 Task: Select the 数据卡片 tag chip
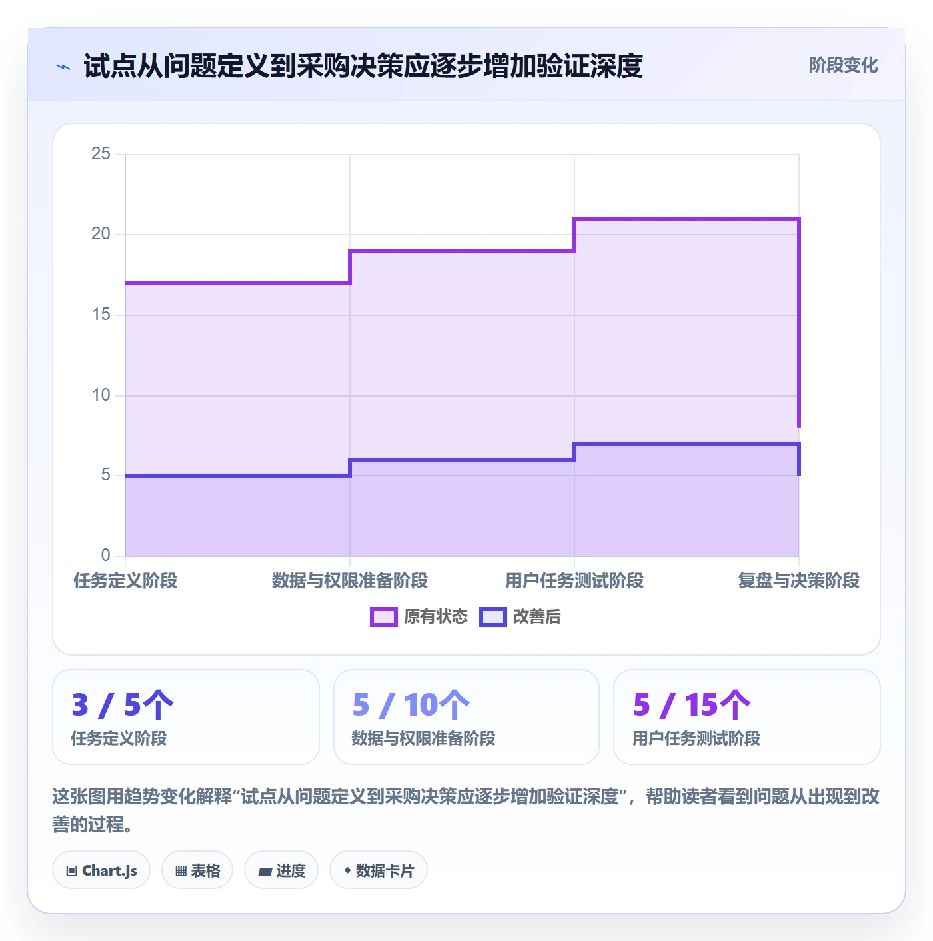(x=379, y=870)
